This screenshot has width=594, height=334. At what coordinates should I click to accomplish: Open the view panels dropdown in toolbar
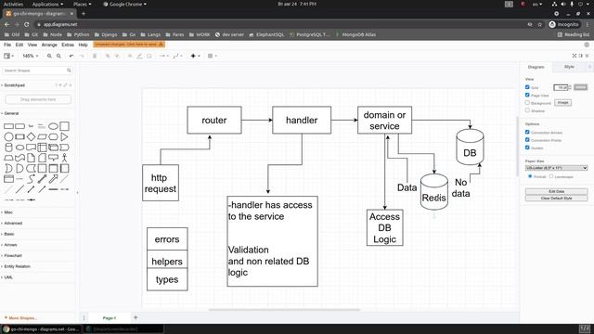point(8,56)
